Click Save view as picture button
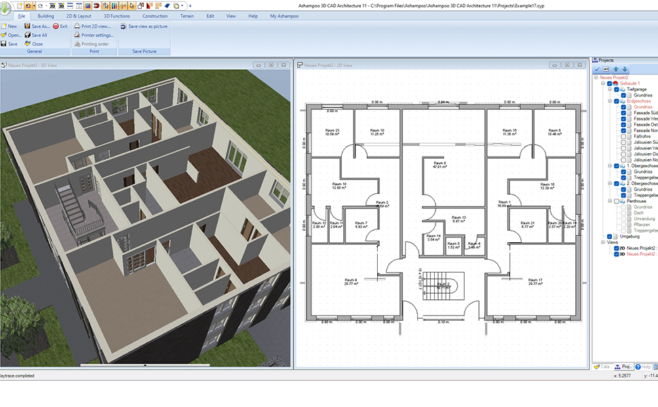The height and width of the screenshot is (407, 658). point(143,26)
